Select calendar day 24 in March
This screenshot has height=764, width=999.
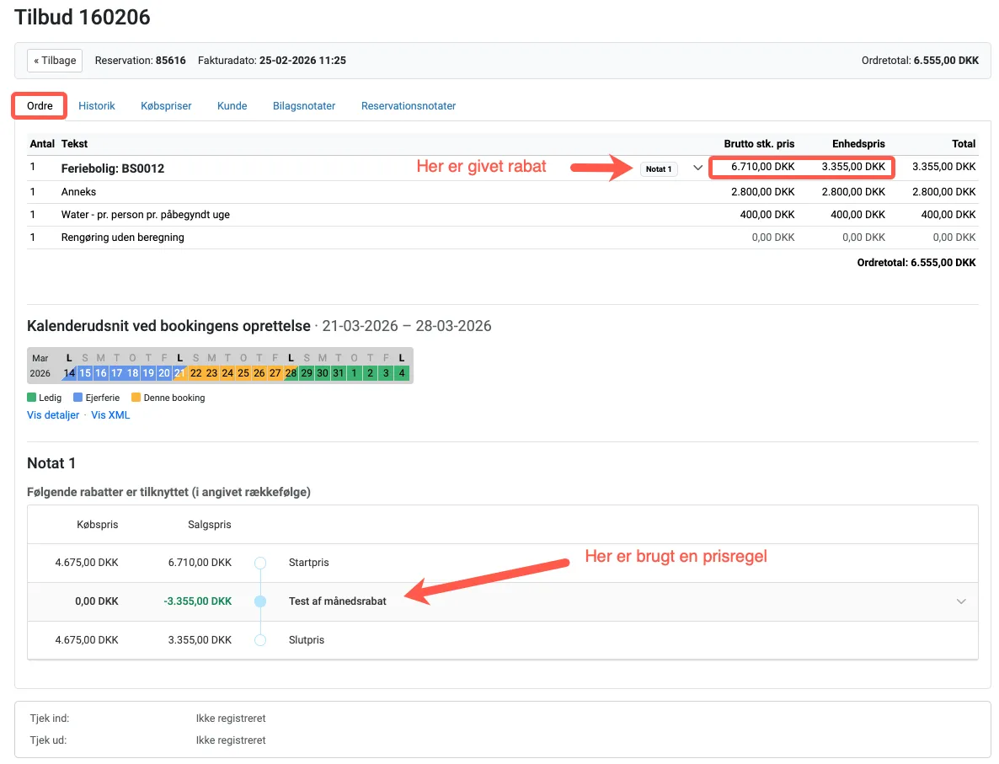[227, 373]
